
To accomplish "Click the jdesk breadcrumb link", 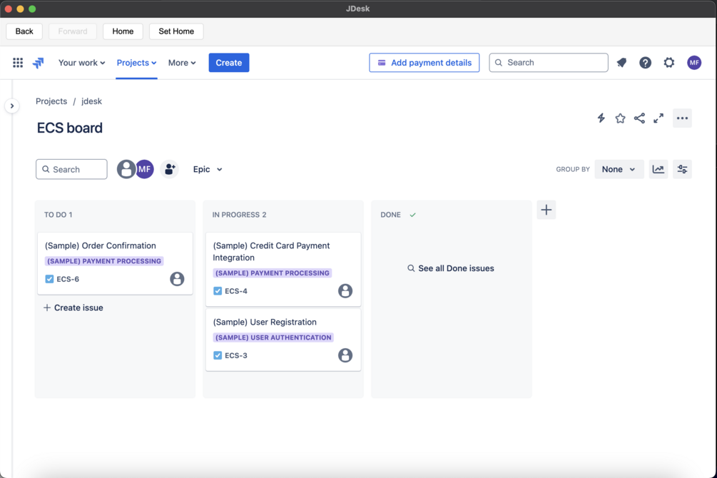I will (x=91, y=101).
